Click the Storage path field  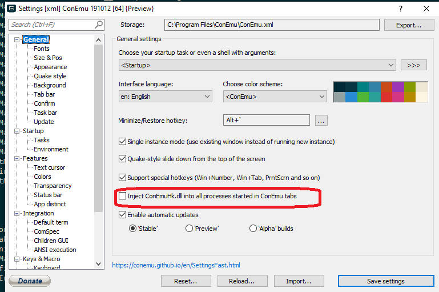click(272, 25)
